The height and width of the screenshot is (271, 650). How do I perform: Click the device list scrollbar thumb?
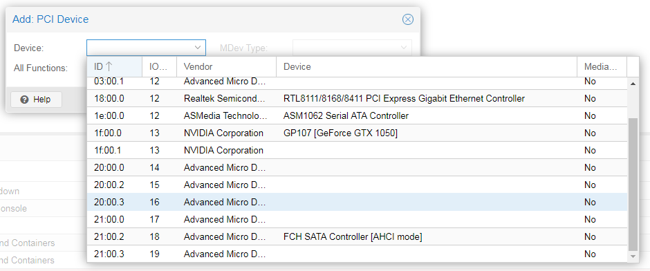(x=633, y=184)
